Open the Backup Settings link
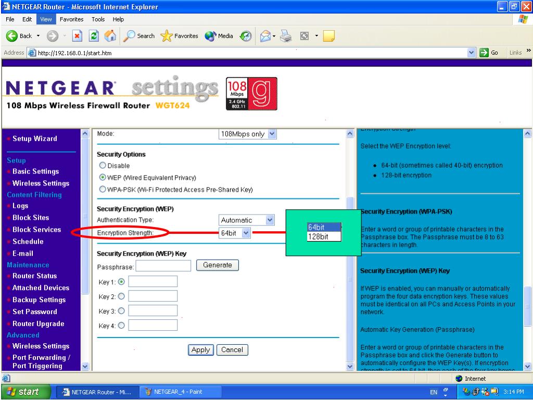Image resolution: width=533 pixels, height=400 pixels. click(39, 299)
